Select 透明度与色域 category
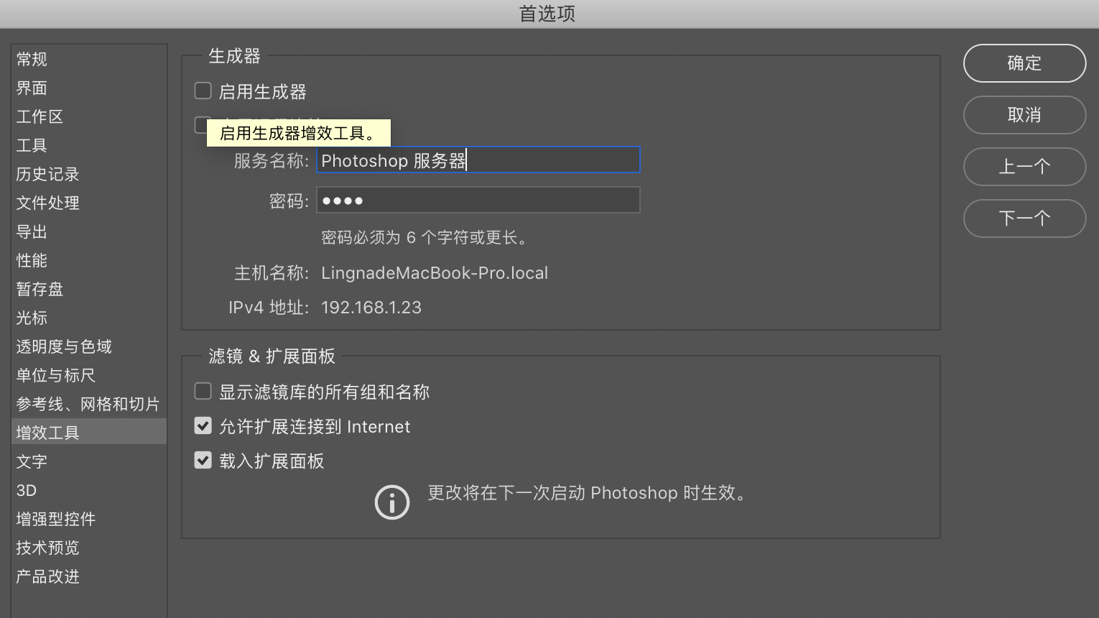The width and height of the screenshot is (1099, 618). [x=64, y=346]
